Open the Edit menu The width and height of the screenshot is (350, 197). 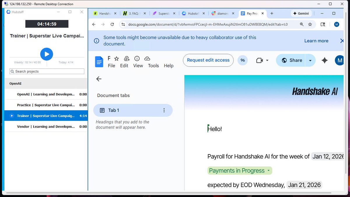(124, 66)
